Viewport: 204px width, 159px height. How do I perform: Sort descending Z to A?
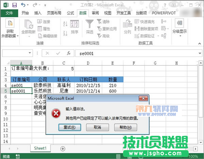(x=65, y=33)
